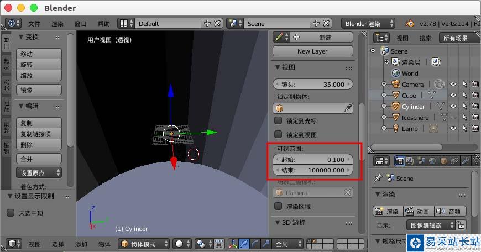
Task: Show Icosphere with its dimmed eye icon
Action: [x=453, y=117]
